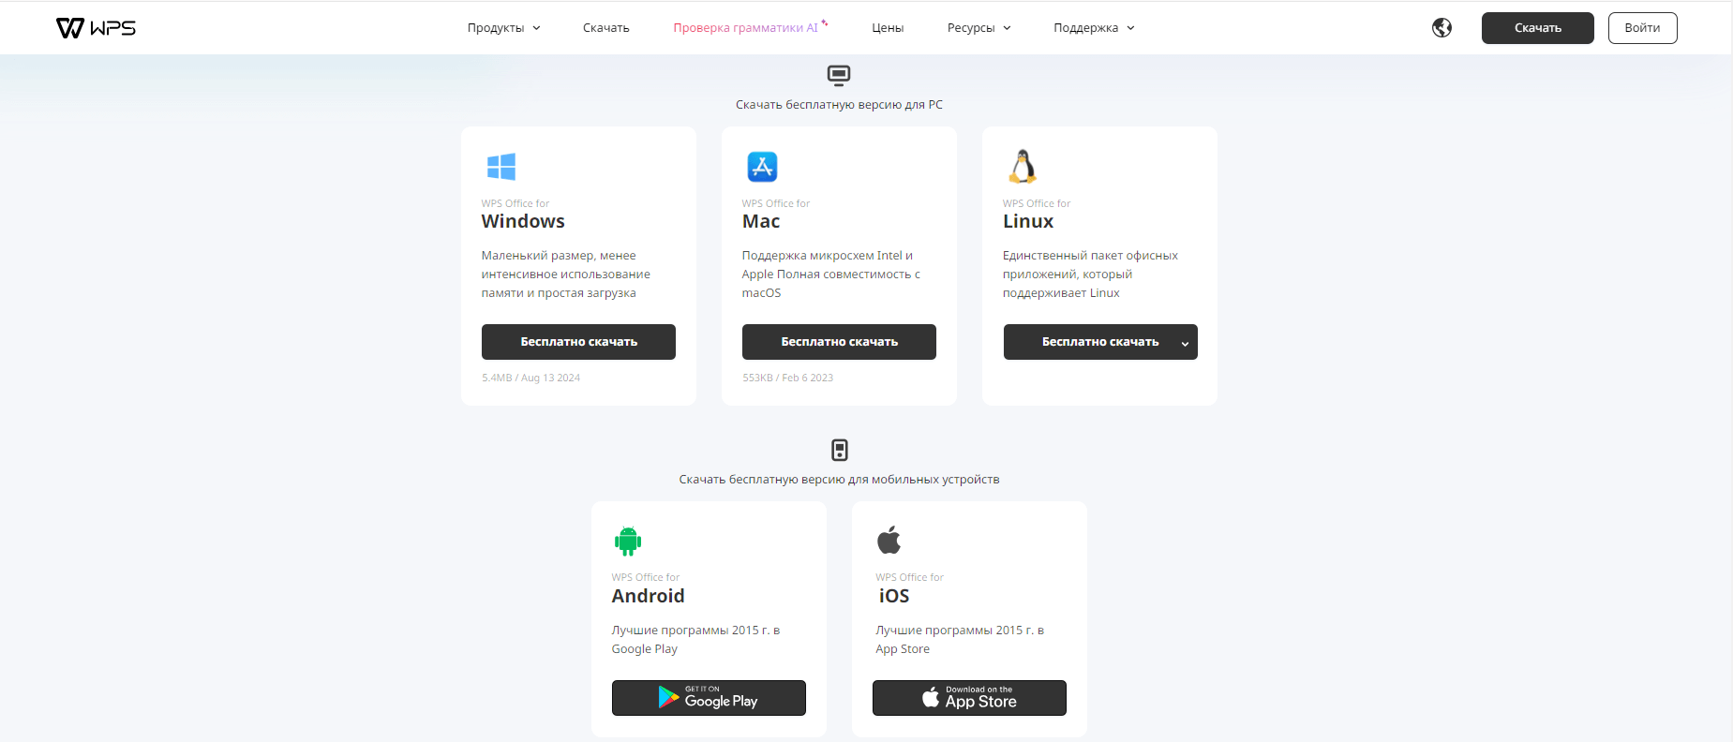Expand the Ресурсы dropdown menu

point(979,28)
